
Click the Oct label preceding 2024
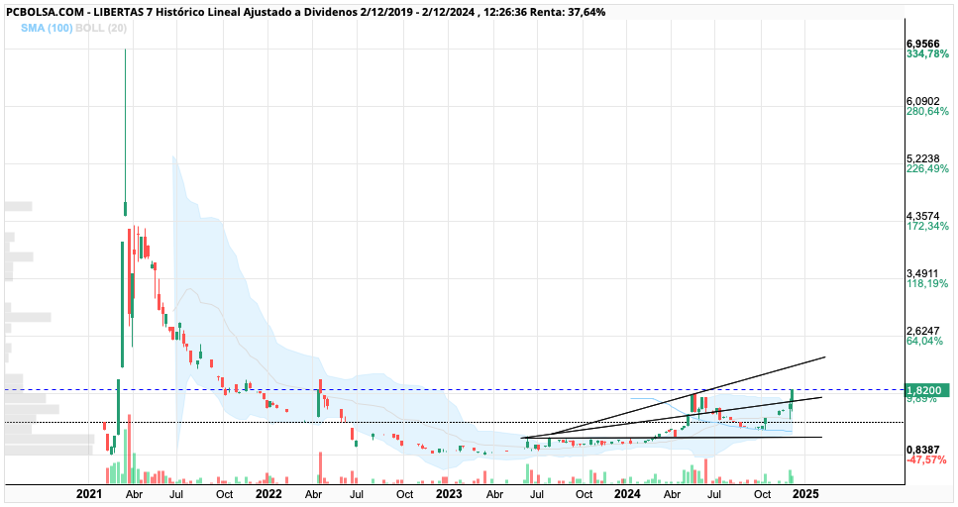(585, 494)
